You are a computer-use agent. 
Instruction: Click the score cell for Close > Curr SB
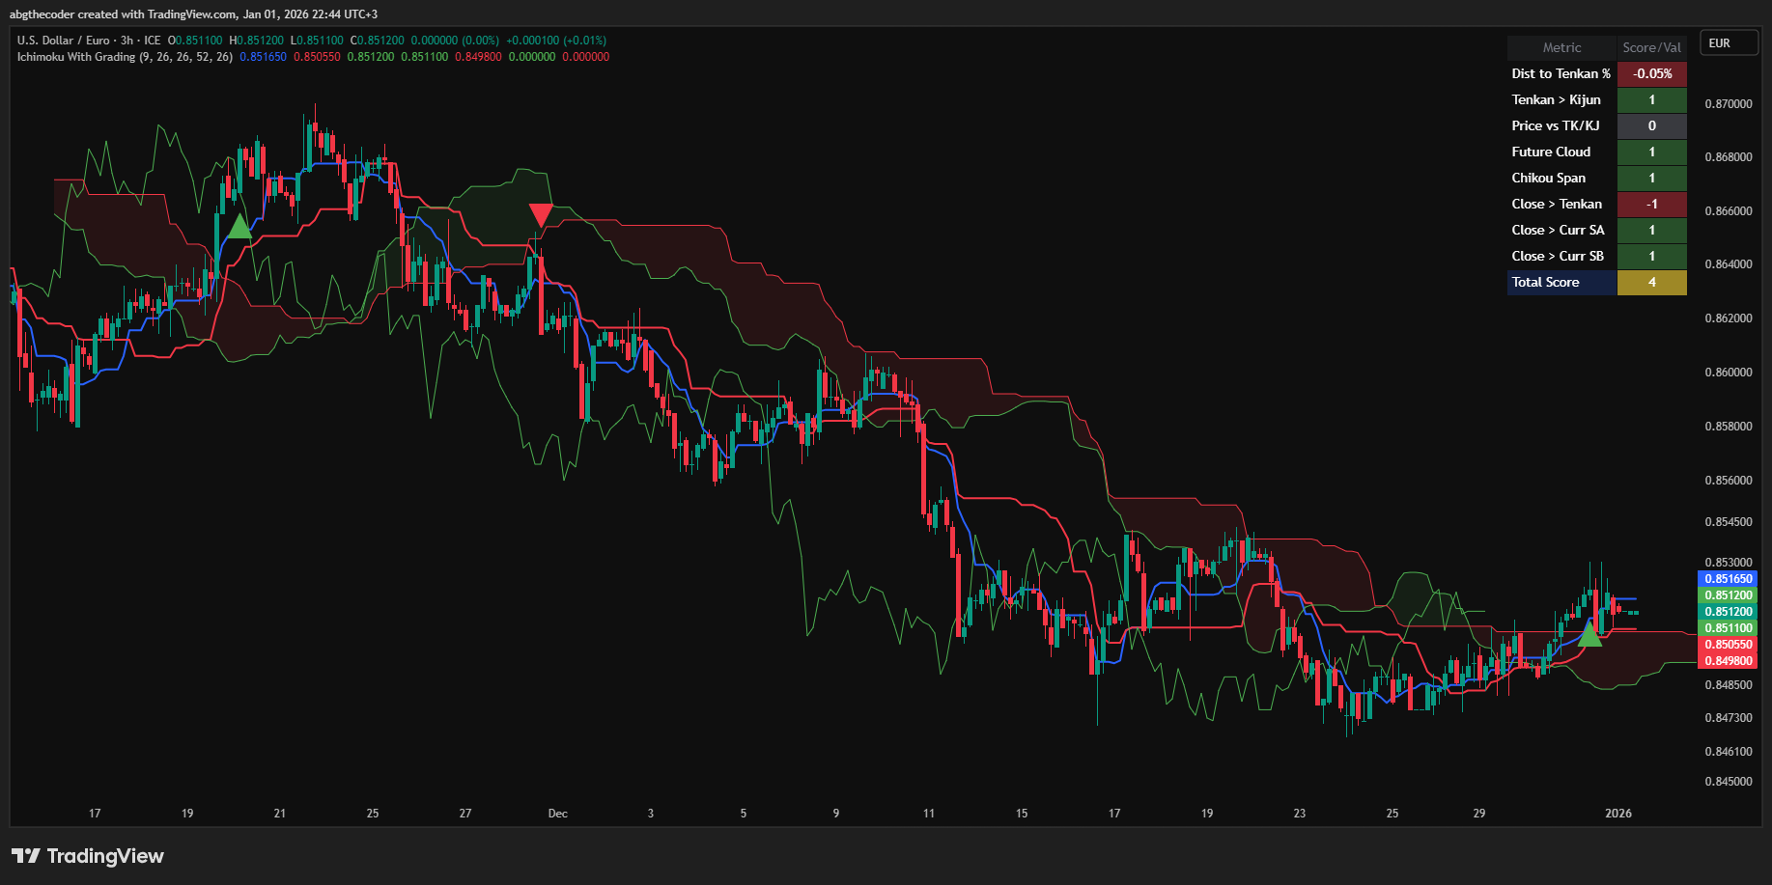point(1652,256)
